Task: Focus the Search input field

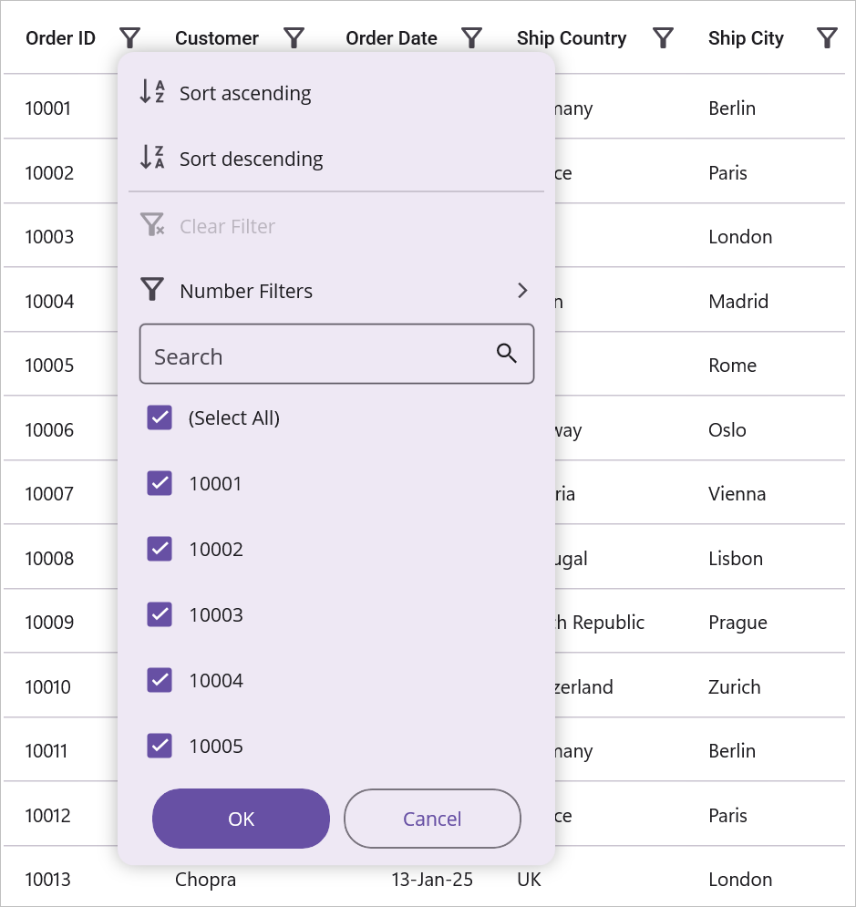Action: point(336,354)
